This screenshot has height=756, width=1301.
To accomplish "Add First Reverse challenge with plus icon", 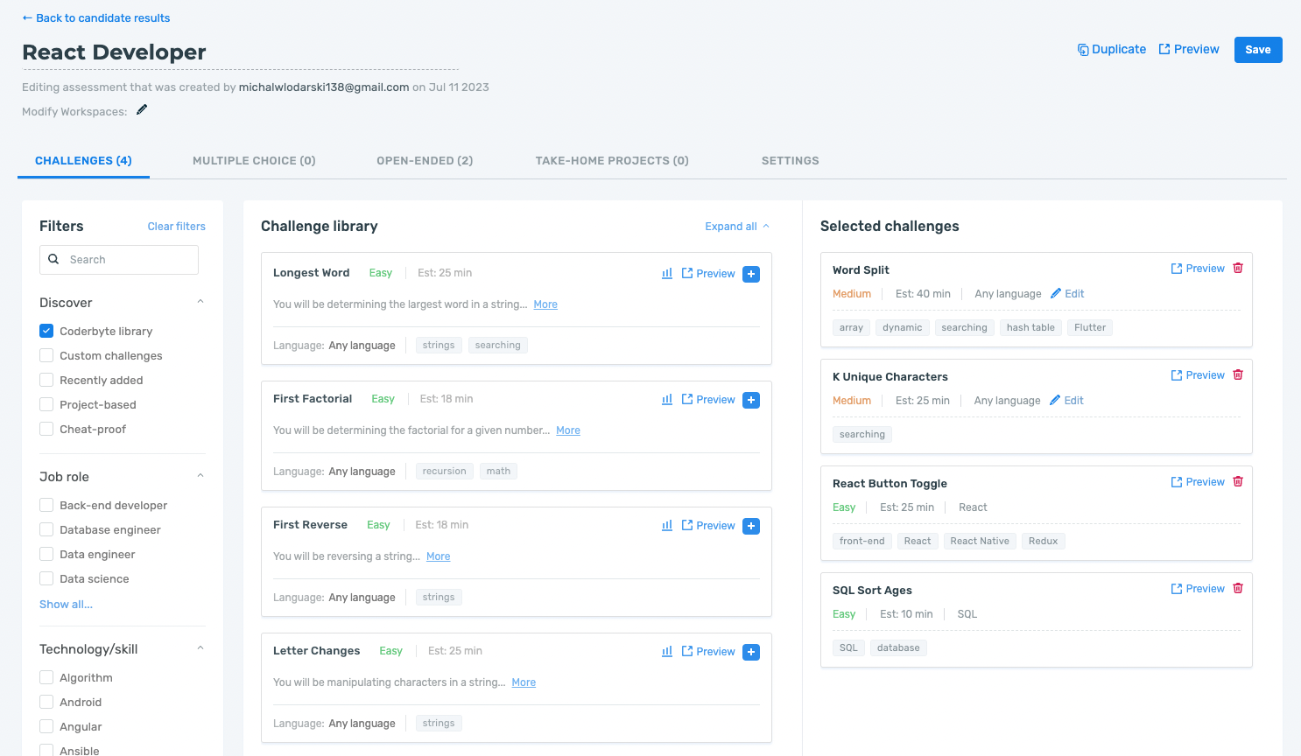I will tap(751, 526).
